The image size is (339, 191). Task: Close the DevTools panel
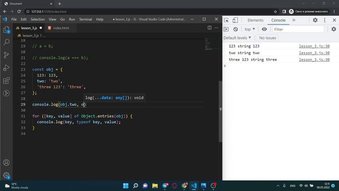(334, 20)
